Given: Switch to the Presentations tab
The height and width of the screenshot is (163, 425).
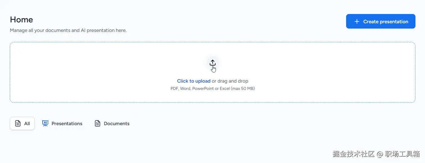Looking at the screenshot, I should 62,124.
